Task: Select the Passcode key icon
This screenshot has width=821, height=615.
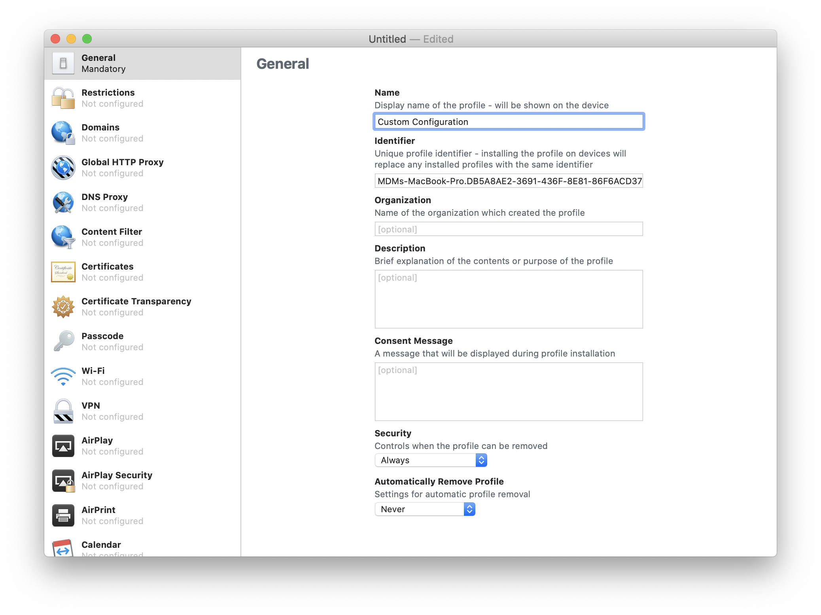Action: tap(63, 341)
